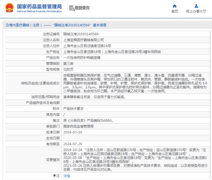
Task: Click the 首页 home icon
Action: [x=175, y=6]
